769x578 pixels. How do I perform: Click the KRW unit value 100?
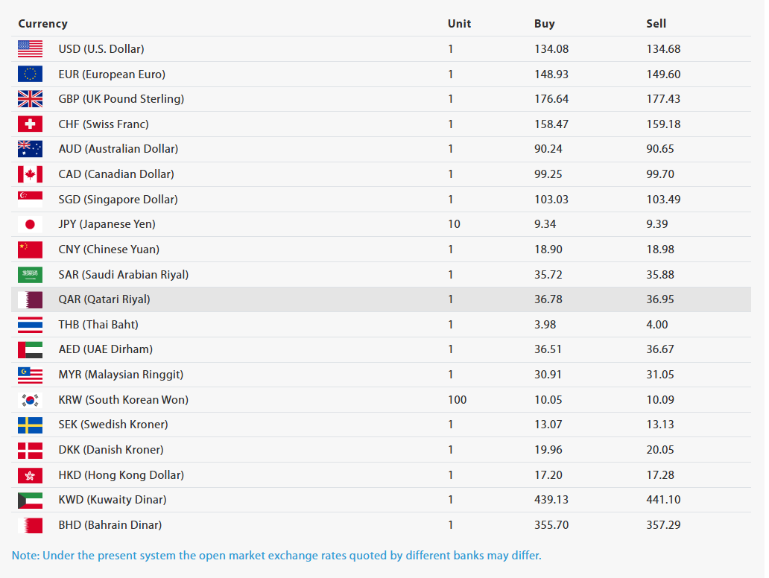pos(457,399)
